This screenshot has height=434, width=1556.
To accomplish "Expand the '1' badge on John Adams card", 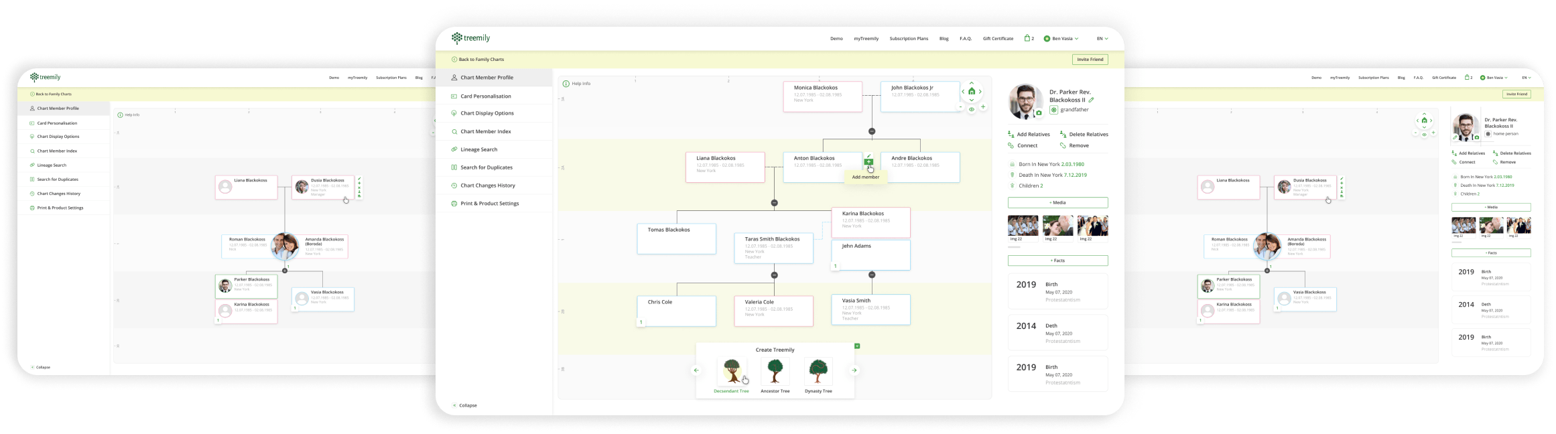I will coord(835,266).
